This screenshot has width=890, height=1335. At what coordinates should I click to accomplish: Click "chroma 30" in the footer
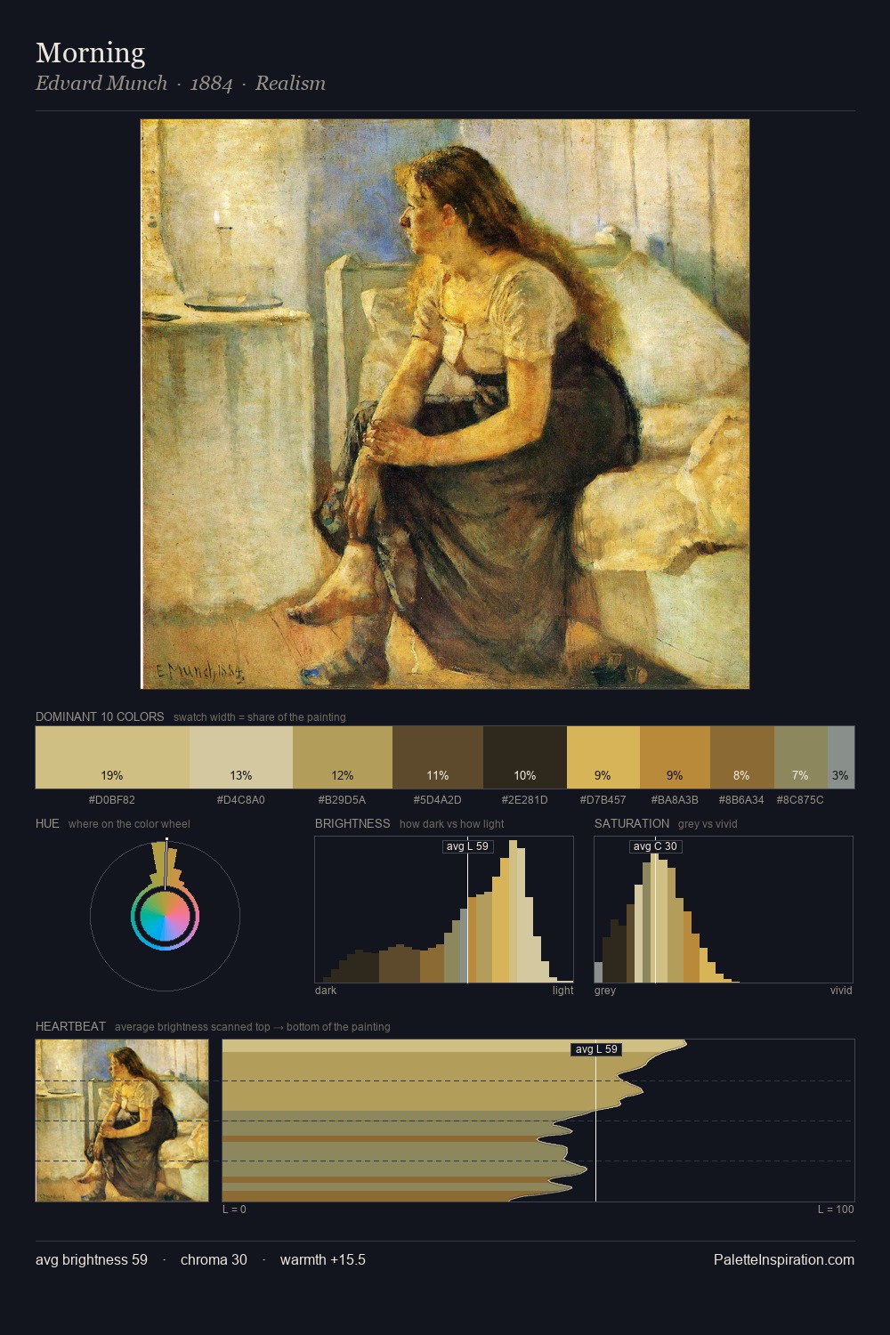214,1260
